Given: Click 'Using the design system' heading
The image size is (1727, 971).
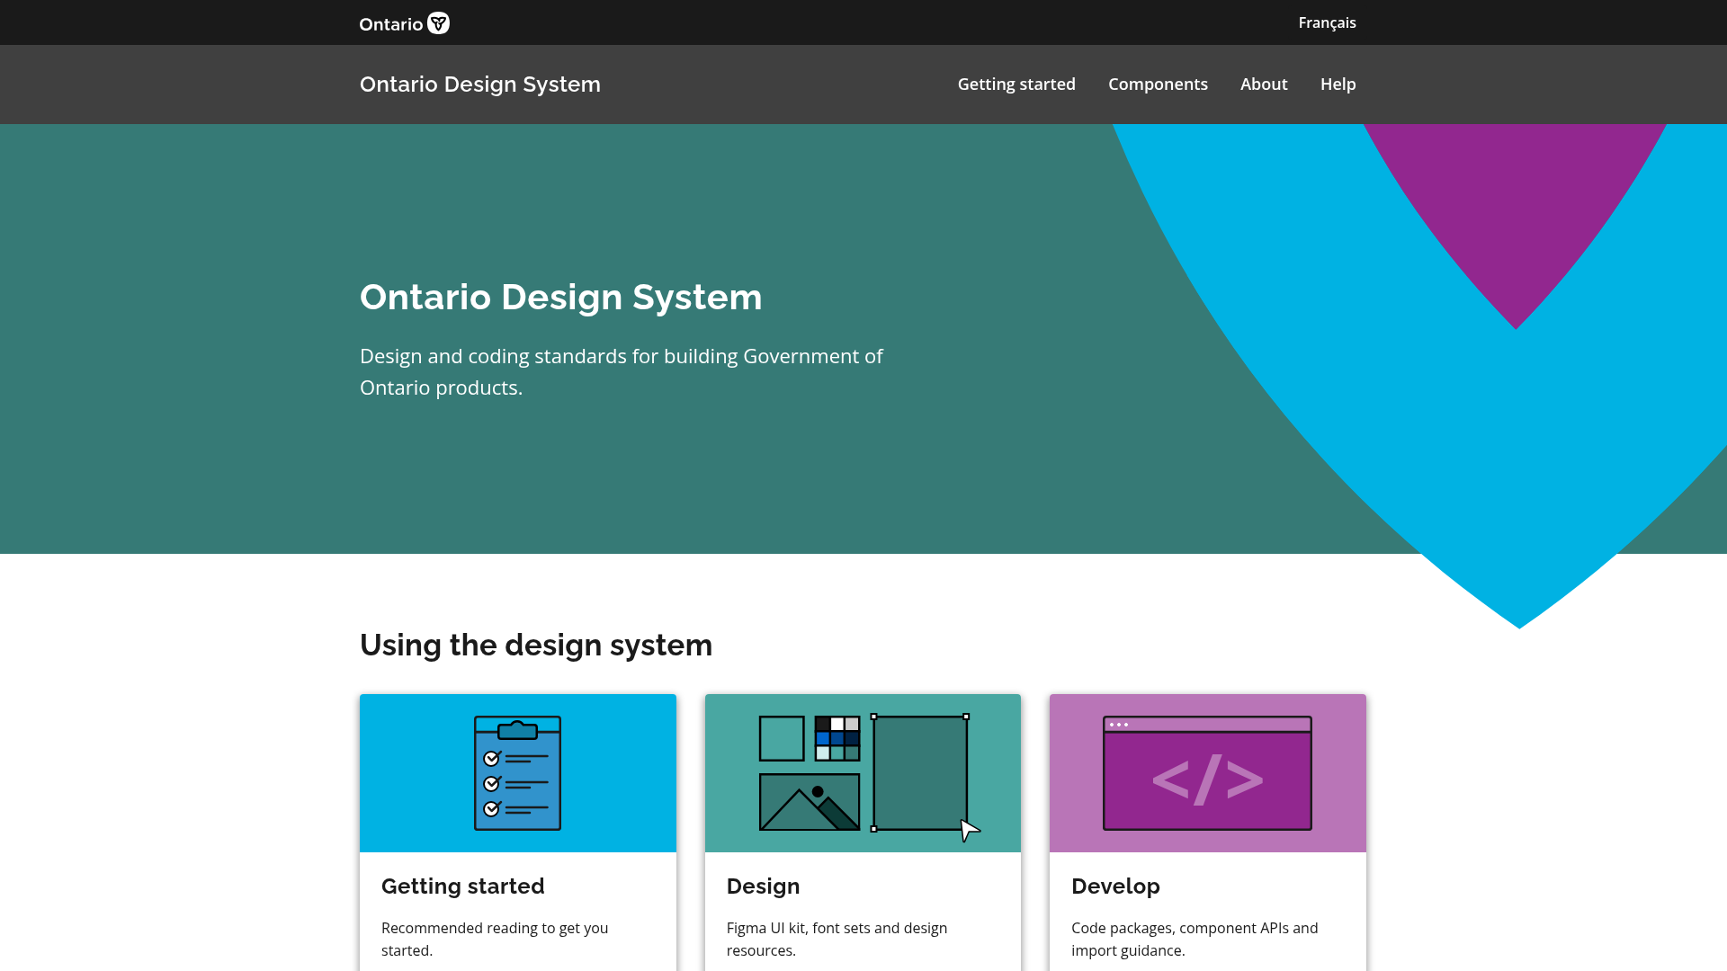Looking at the screenshot, I should pos(535,645).
